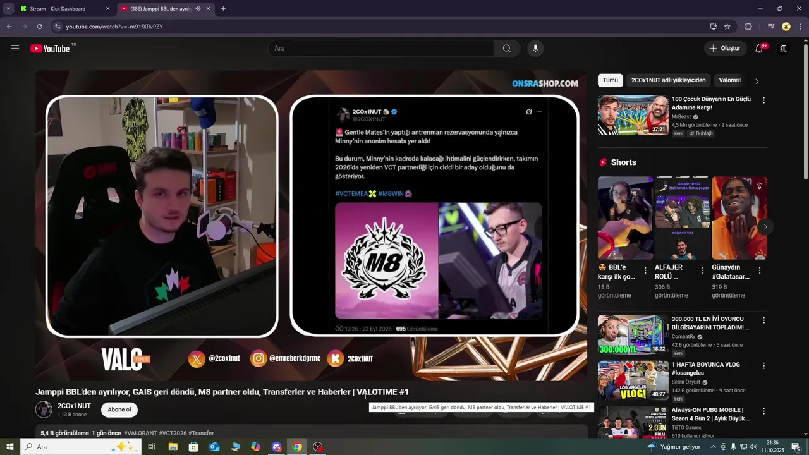Select 2COx1NUT adlı yükleyiciden chip
This screenshot has width=809, height=455.
[668, 80]
